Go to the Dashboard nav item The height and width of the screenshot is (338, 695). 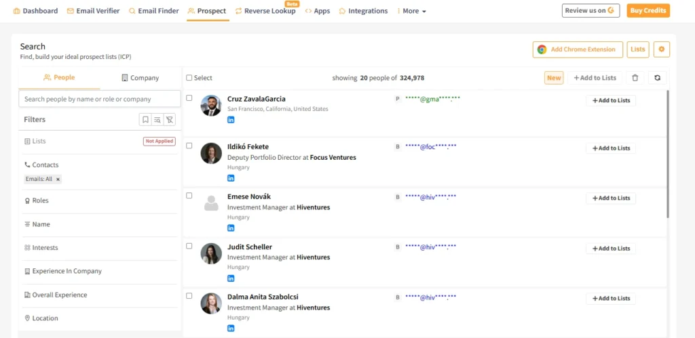click(x=35, y=11)
